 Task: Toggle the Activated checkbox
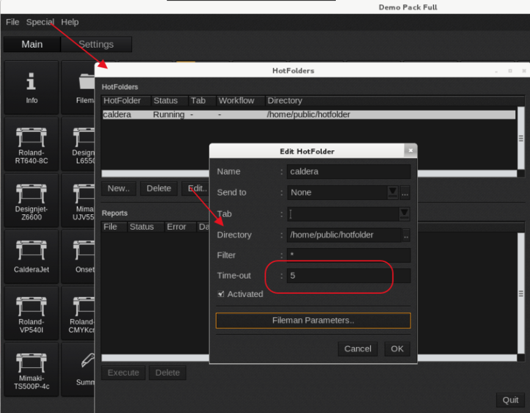[x=221, y=294]
